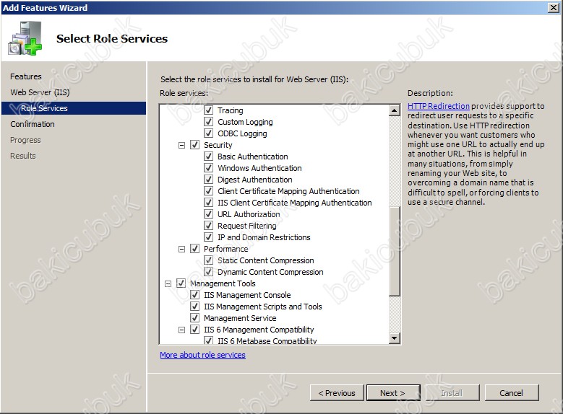Select IIS Management Scripts and Tools label
Image resolution: width=563 pixels, height=414 pixels.
[x=262, y=307]
